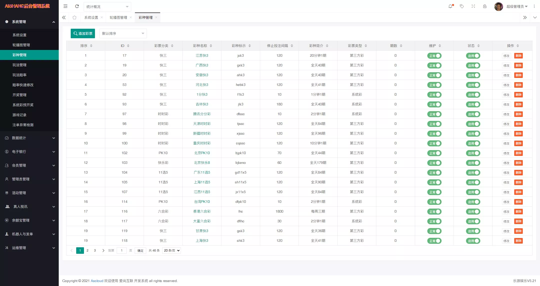Open 彩种管理 tab
This screenshot has height=286, width=540.
146,17
